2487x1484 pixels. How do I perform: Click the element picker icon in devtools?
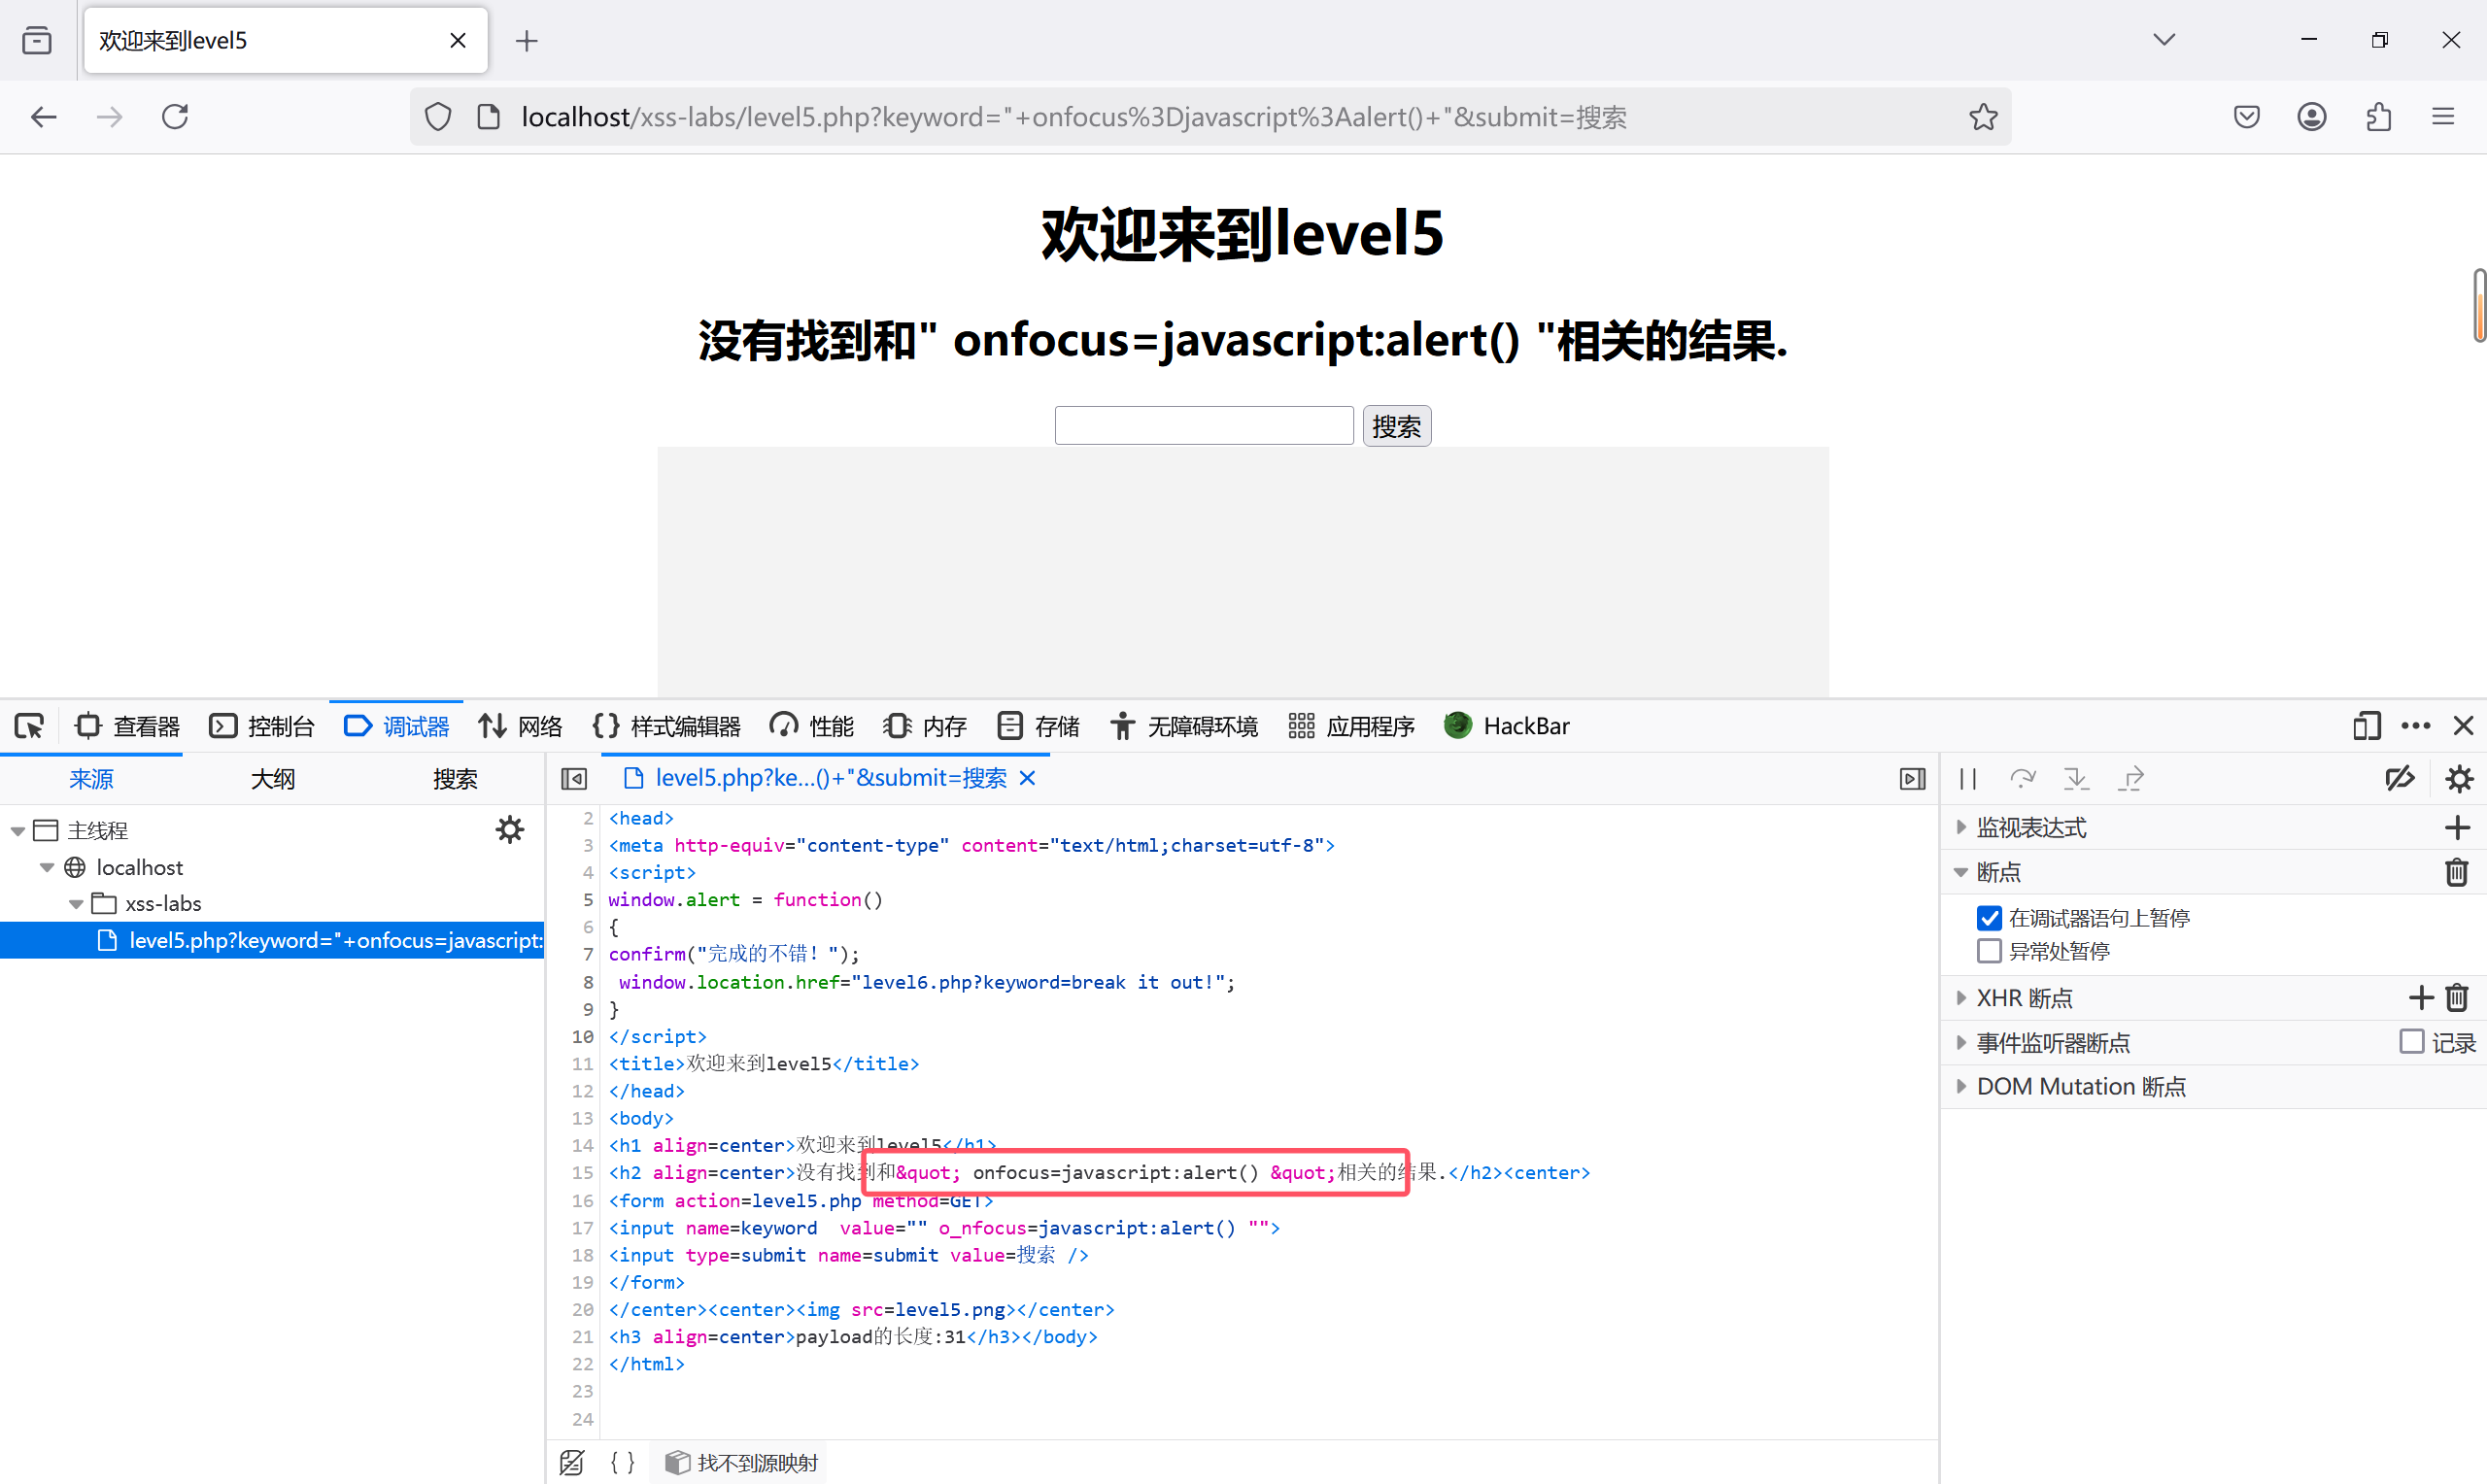click(29, 726)
